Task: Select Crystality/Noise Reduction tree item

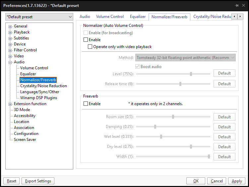Action: [43, 86]
